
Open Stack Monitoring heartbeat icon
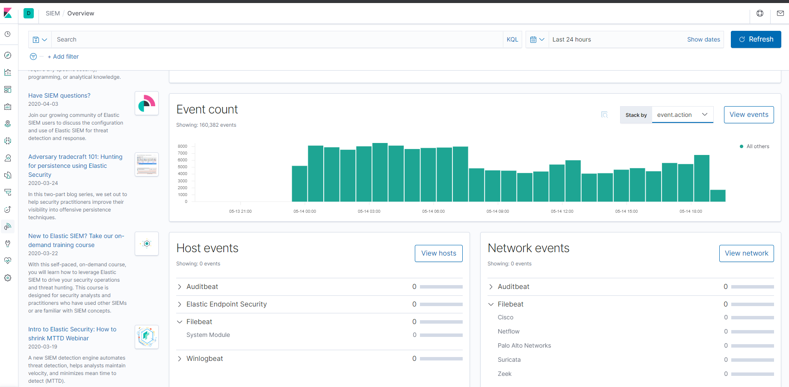pyautogui.click(x=8, y=261)
